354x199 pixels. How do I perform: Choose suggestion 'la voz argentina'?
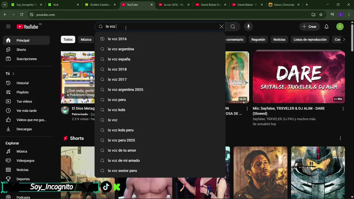pos(160,49)
